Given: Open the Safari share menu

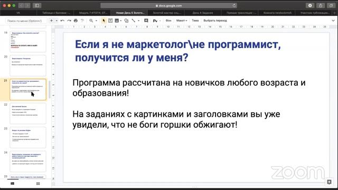Looking at the screenshot, I should [x=321, y=6].
